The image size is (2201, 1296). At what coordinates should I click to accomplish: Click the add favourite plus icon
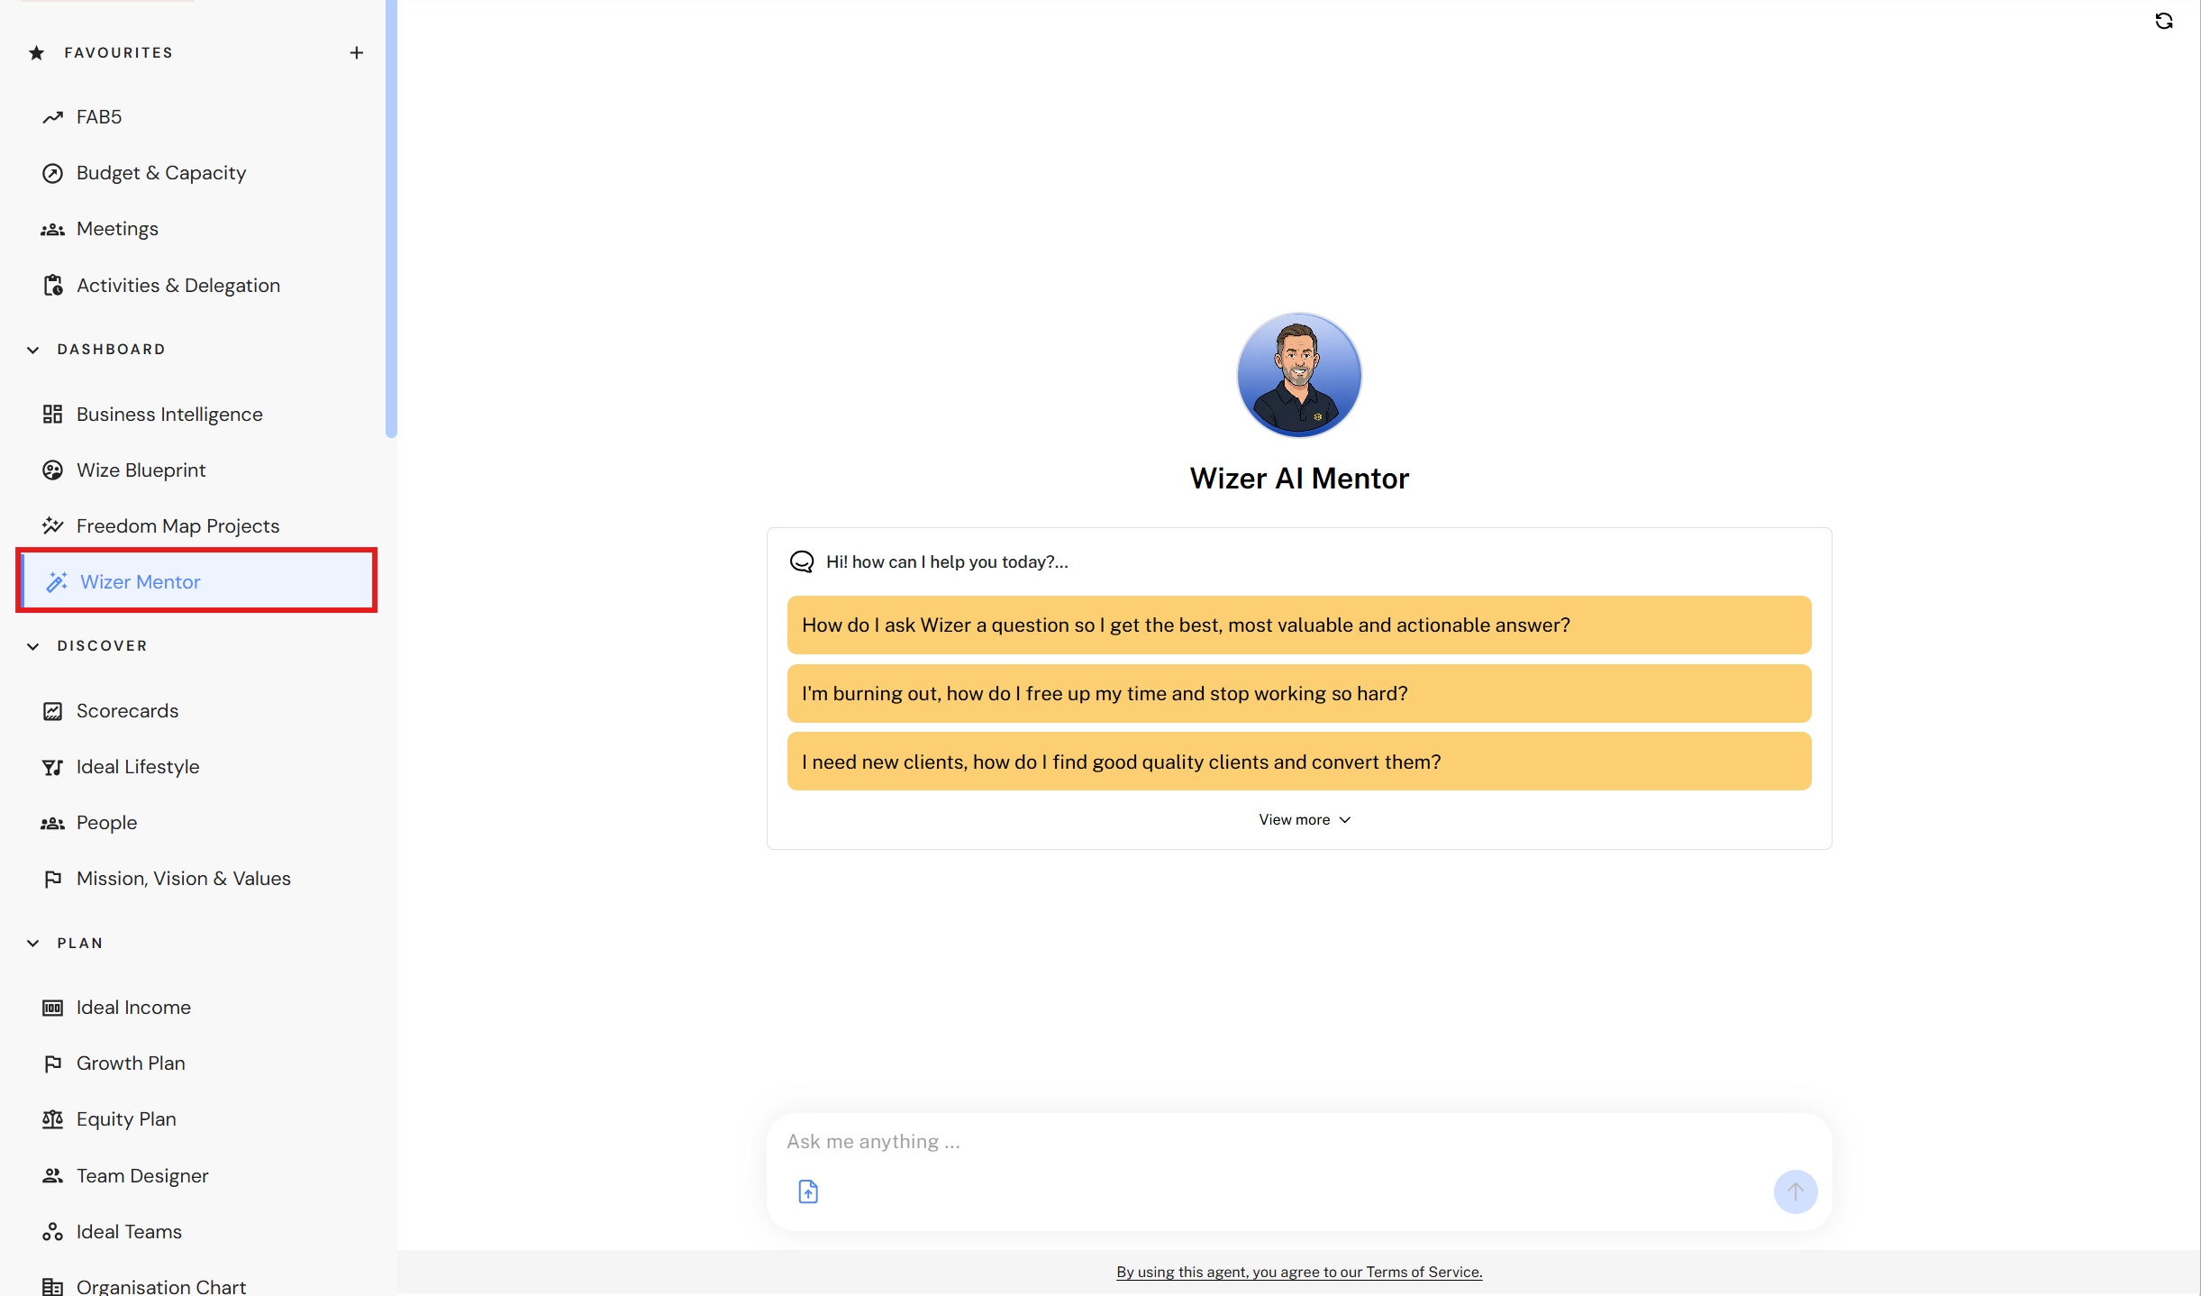click(357, 53)
